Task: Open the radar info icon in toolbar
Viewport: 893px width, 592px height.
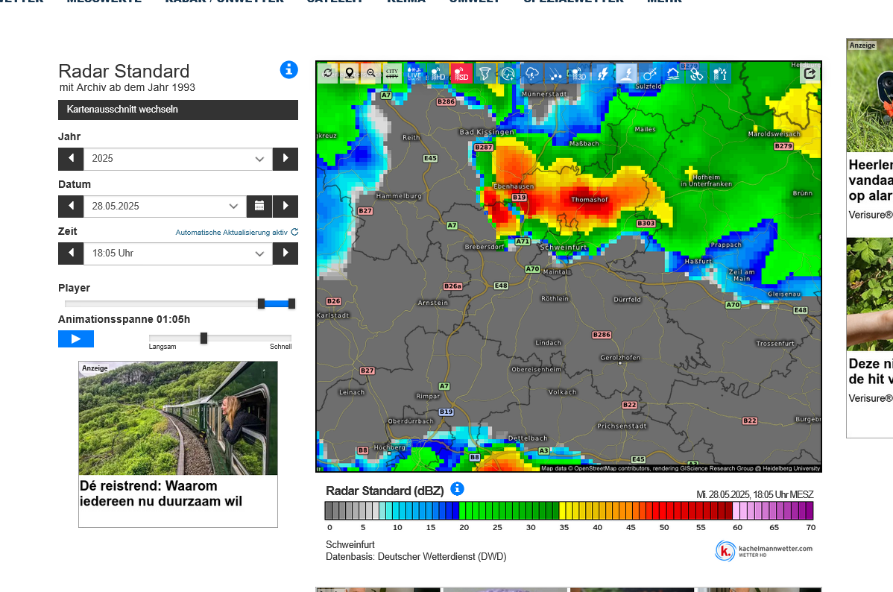Action: coord(720,73)
